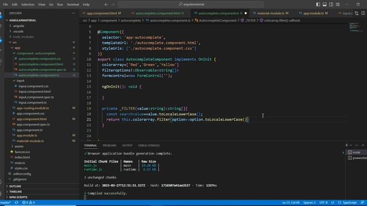This screenshot has height=206, width=367.
Task: Select the TERMINAL panel tab
Action: 91,145
